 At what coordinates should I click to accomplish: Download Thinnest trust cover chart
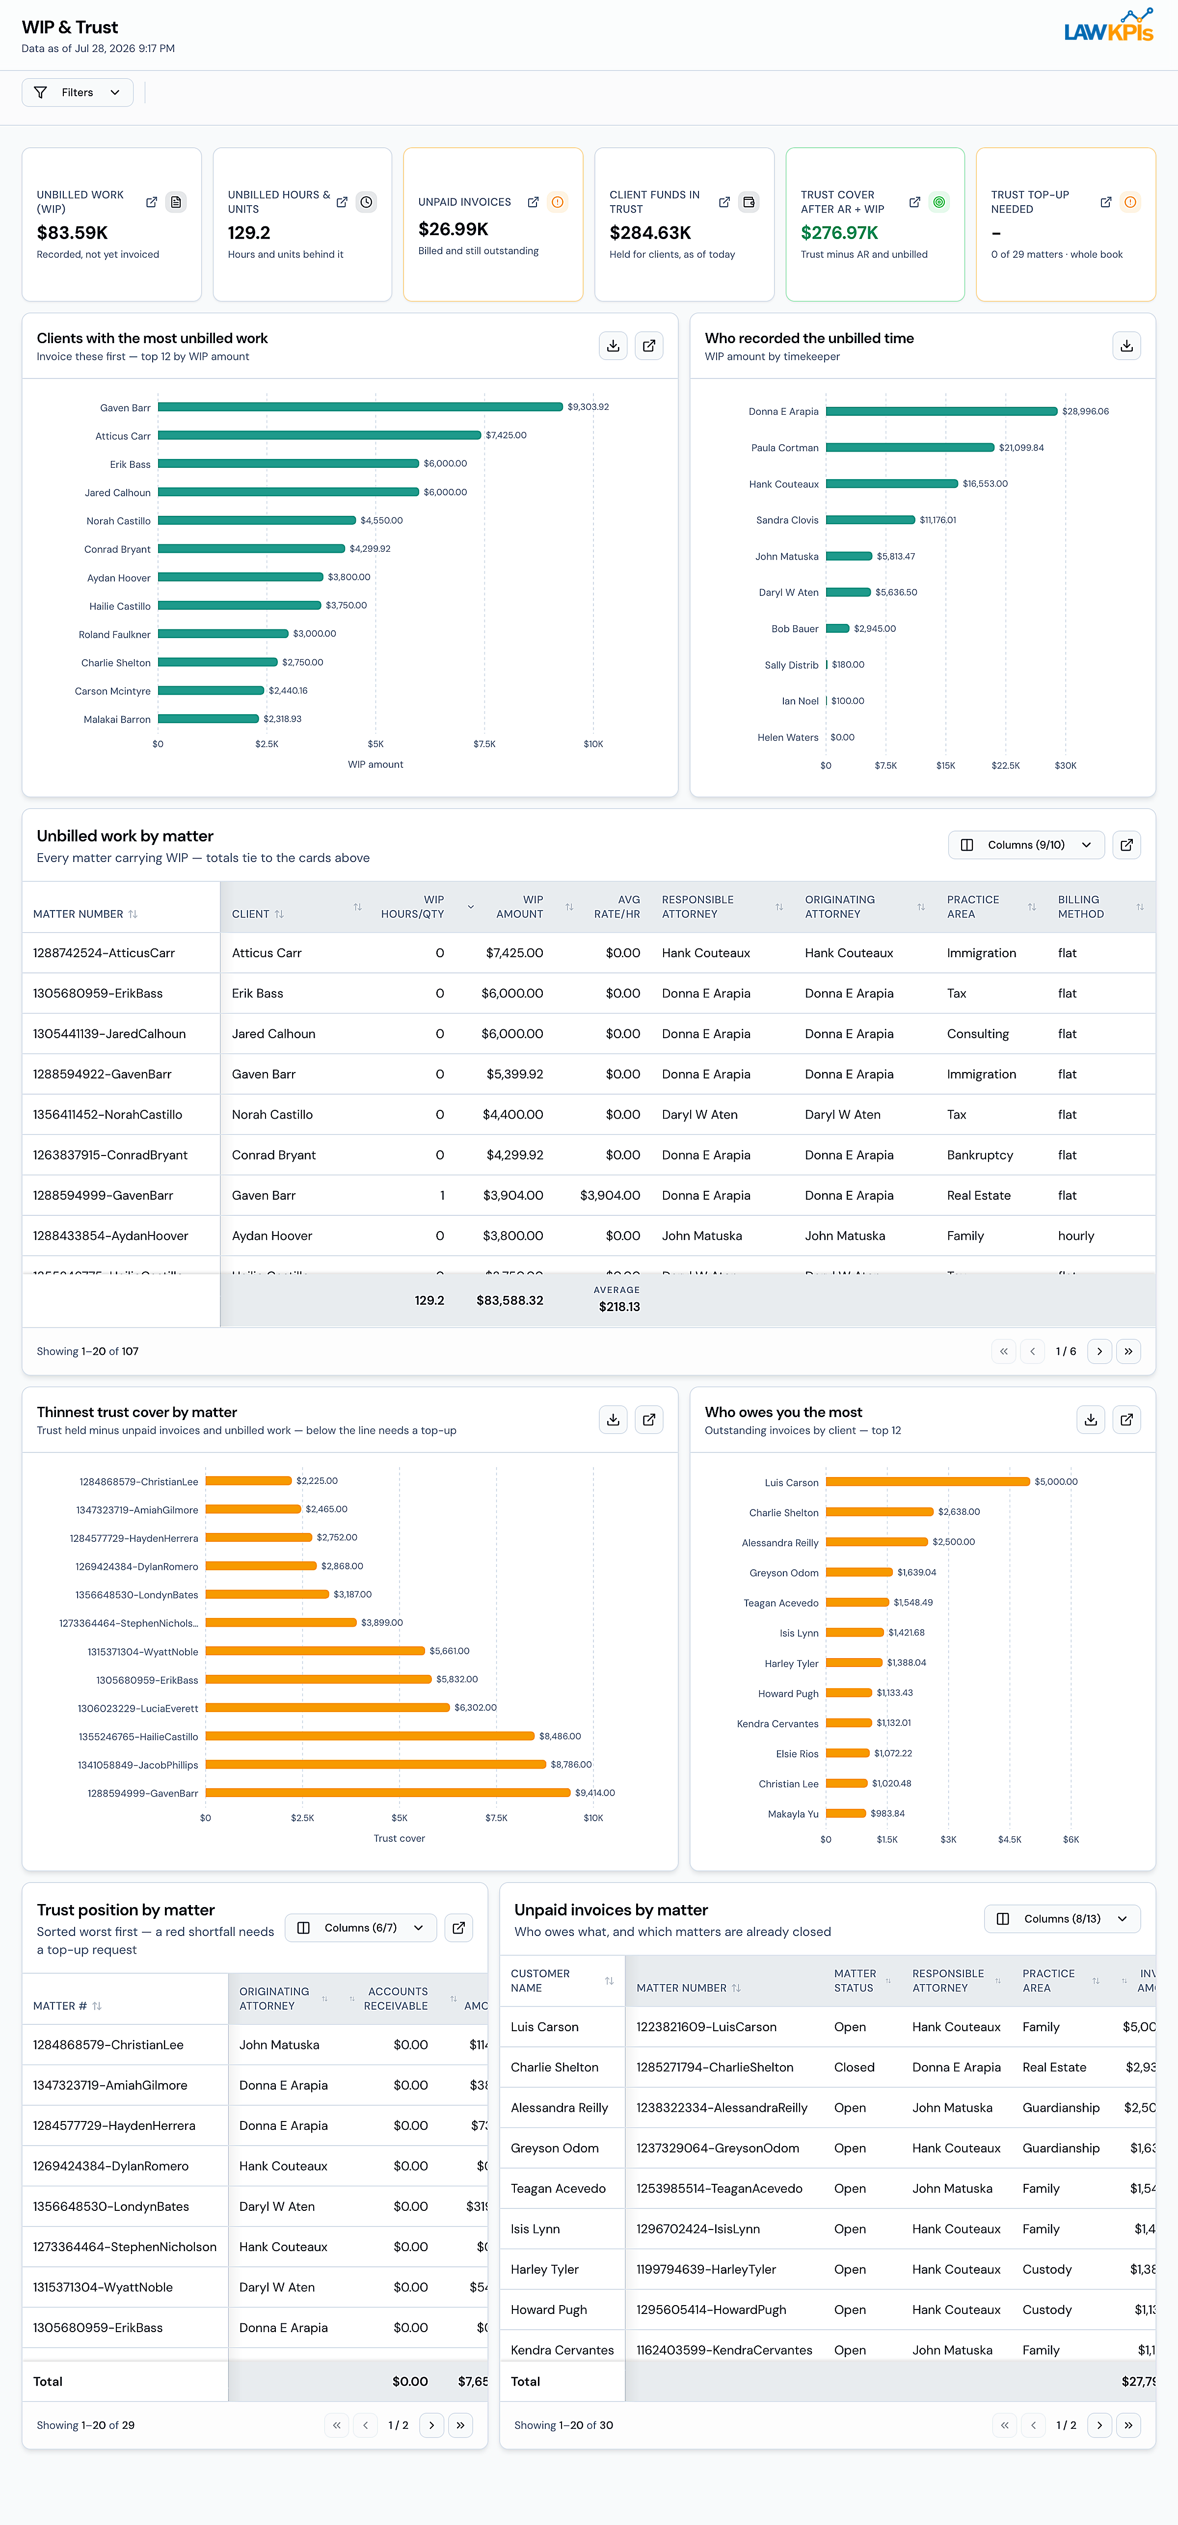click(614, 1420)
